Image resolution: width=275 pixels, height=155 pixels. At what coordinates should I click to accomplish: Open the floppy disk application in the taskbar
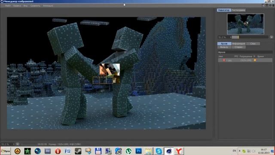98,151
